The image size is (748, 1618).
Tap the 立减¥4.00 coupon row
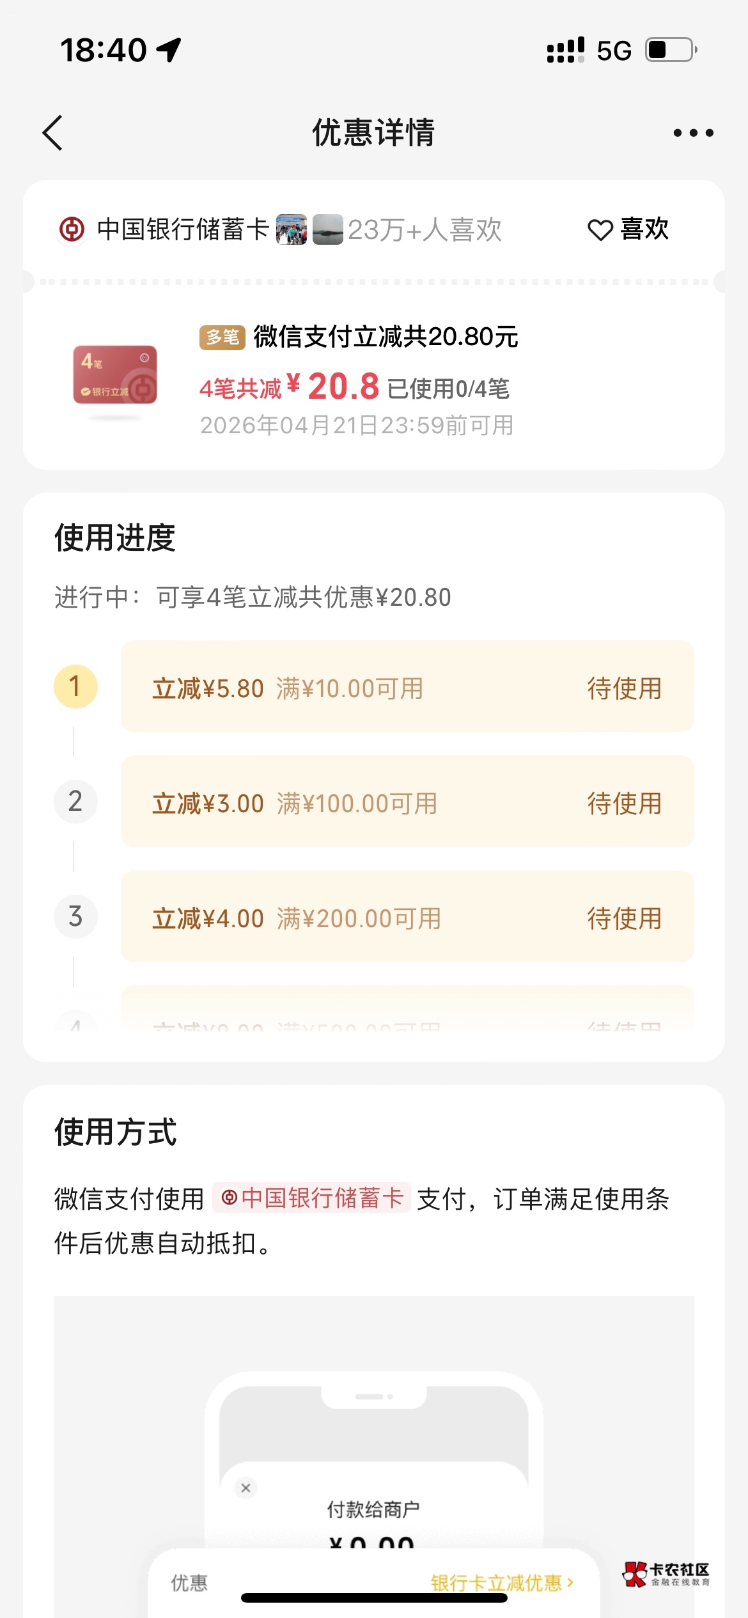click(407, 916)
